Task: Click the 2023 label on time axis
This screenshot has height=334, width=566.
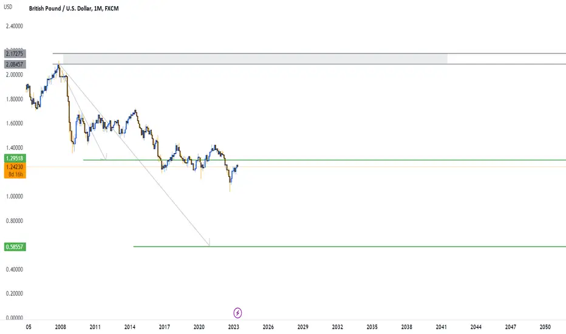Action: pos(234,327)
